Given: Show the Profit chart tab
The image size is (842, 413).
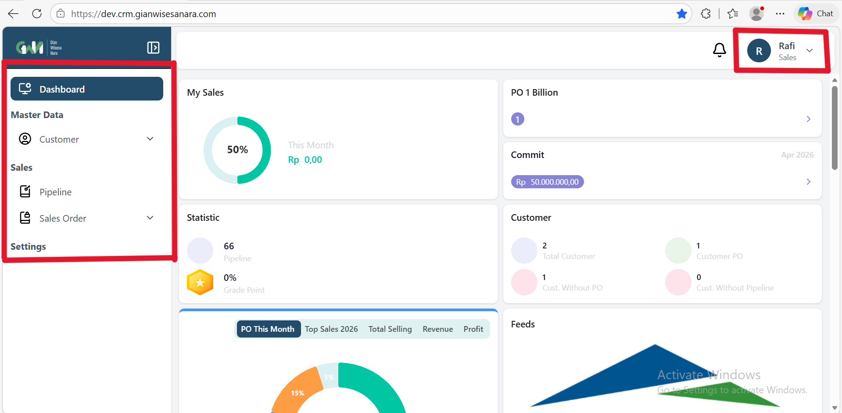Looking at the screenshot, I should [473, 329].
